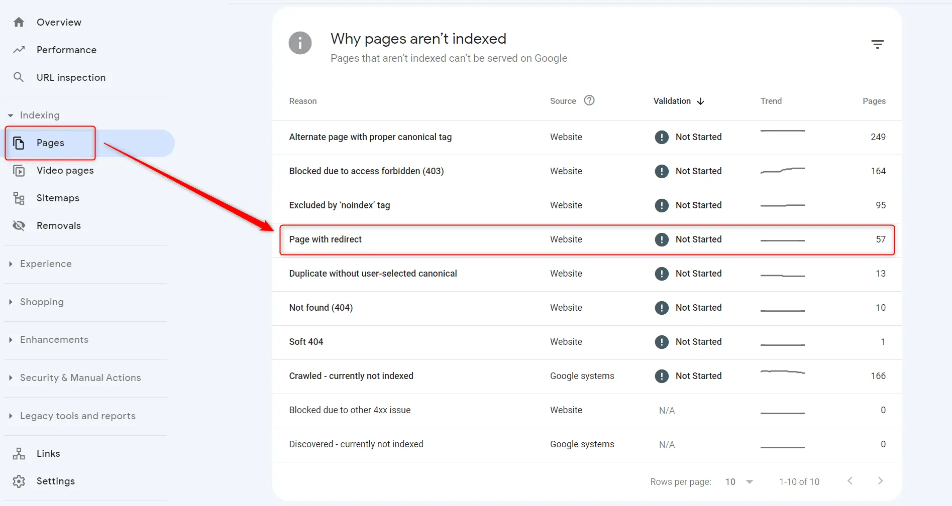Click status icon for Not found 404
The height and width of the screenshot is (506, 952).
[x=662, y=308]
